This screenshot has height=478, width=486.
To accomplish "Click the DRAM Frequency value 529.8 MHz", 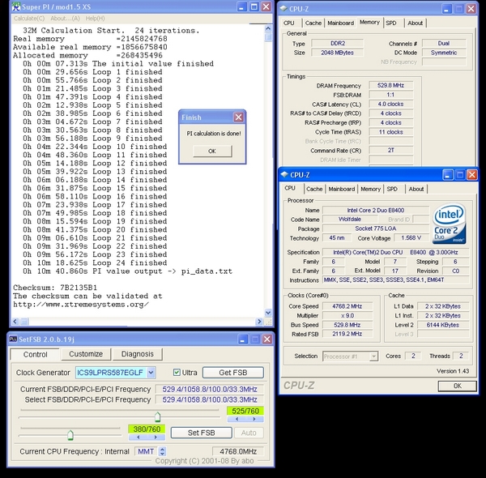I will point(390,85).
